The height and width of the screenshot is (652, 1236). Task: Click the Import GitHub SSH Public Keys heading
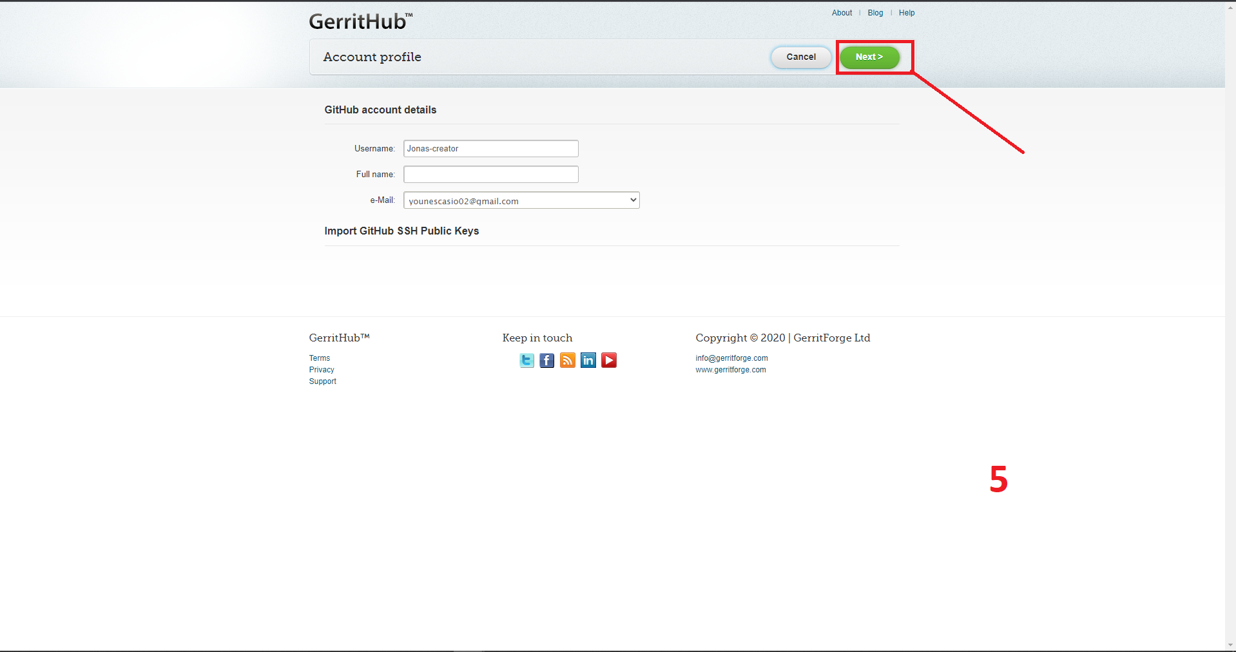[x=401, y=231]
